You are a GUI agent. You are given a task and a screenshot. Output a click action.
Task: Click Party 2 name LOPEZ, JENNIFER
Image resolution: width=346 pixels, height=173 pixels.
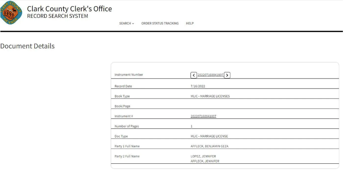pyautogui.click(x=203, y=156)
